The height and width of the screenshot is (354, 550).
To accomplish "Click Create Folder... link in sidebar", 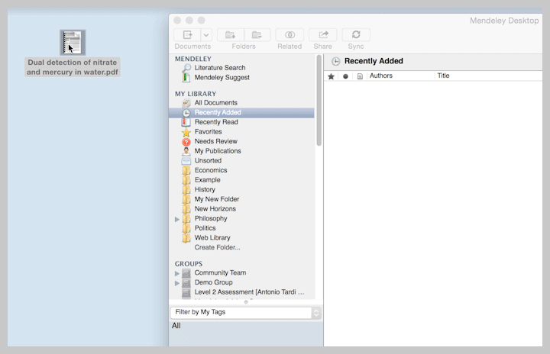I will (218, 247).
